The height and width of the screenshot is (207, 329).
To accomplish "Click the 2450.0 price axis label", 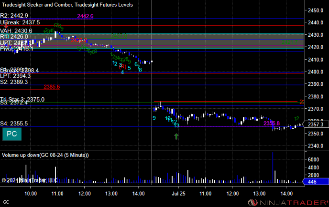I will pos(315,10).
